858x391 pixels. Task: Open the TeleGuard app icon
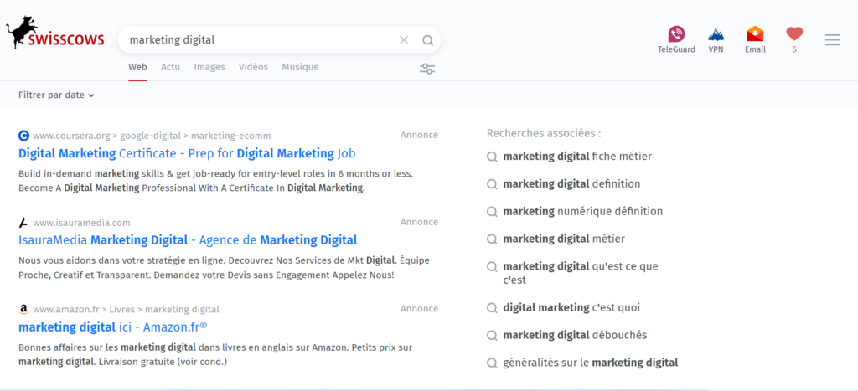(676, 34)
